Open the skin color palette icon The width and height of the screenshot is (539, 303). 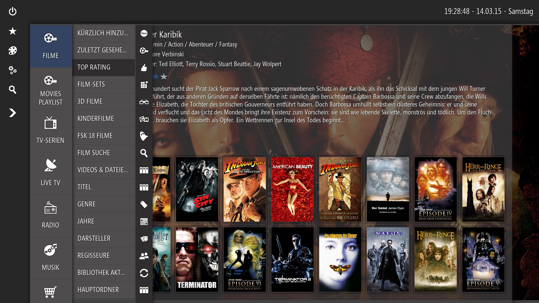tap(13, 50)
